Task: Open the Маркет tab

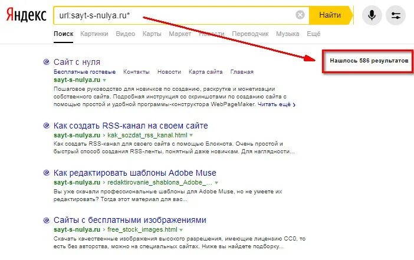Action: pyautogui.click(x=180, y=34)
